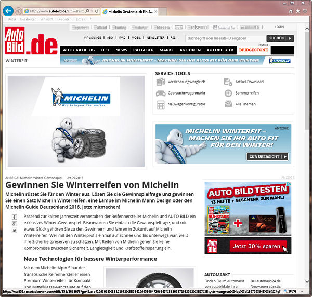Screen dimensions: 312x297
Task: Open MARKT in main navigation
Action: click(x=166, y=50)
